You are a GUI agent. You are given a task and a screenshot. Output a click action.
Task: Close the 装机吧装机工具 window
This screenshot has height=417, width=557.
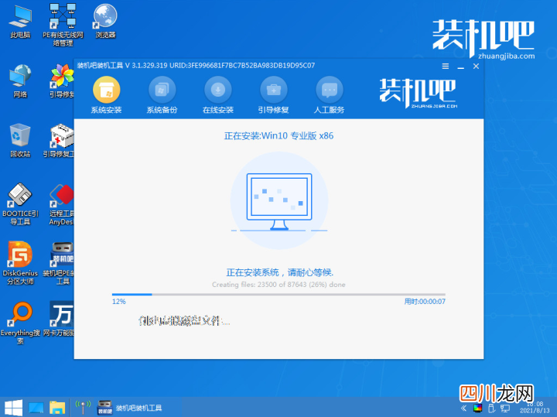[476, 66]
